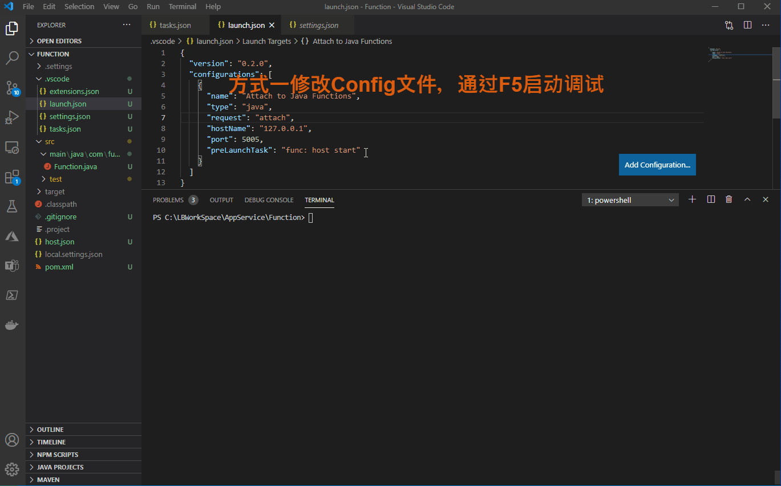Create a new terminal with plus icon
Viewport: 781px width, 486px height.
pyautogui.click(x=692, y=199)
